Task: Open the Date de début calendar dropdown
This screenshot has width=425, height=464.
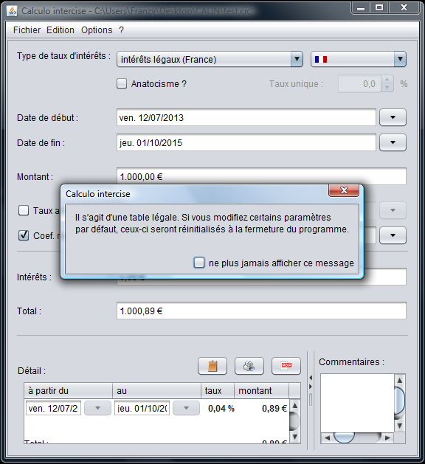Action: 393,117
